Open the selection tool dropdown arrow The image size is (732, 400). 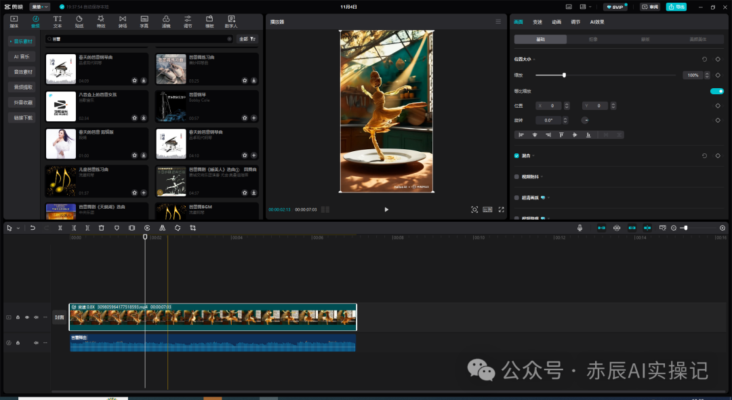[x=18, y=228]
